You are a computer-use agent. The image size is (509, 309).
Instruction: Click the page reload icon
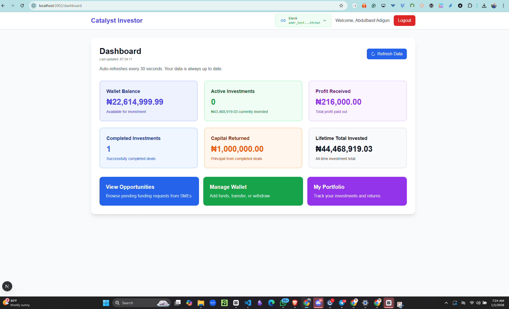point(22,5)
